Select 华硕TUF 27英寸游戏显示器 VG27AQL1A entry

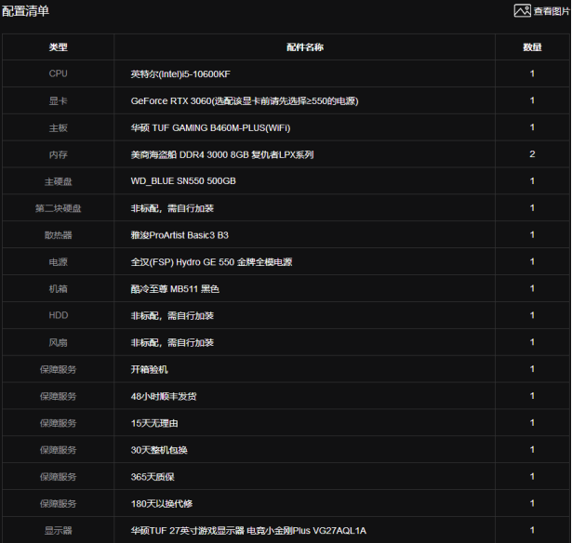248,531
